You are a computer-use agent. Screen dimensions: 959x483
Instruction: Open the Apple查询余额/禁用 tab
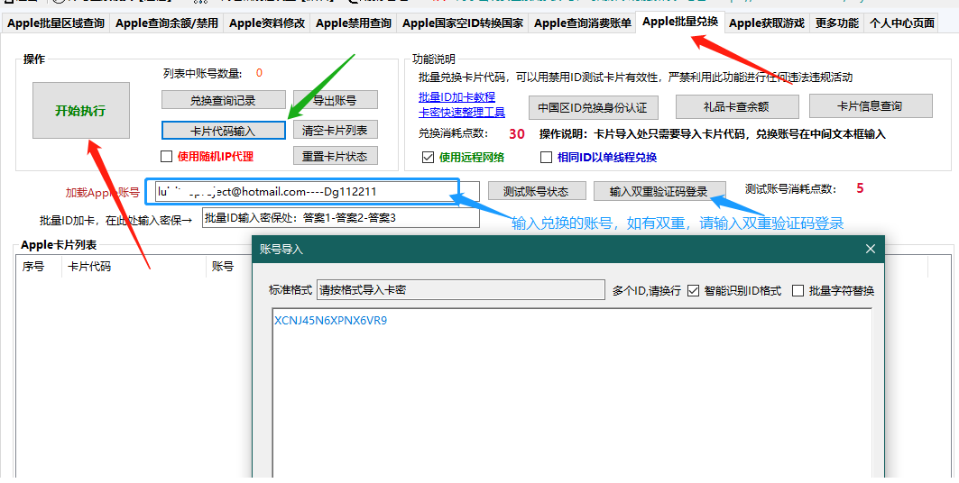point(166,23)
